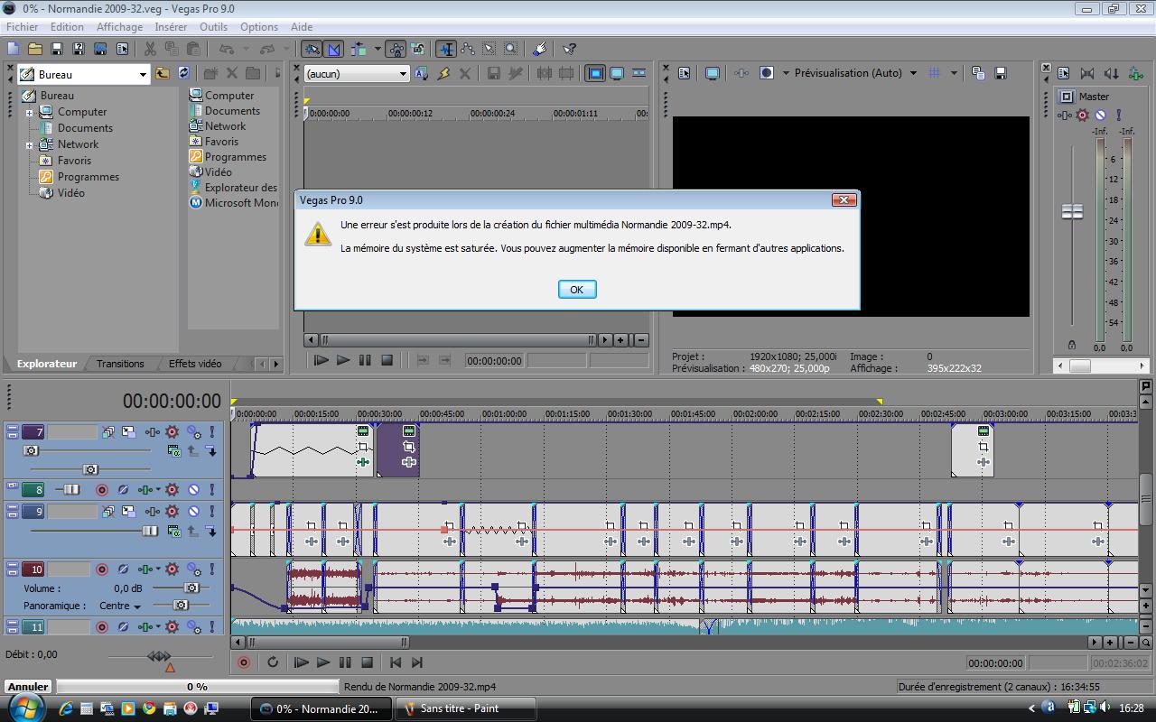Switch to the Transitions tab
The image size is (1156, 722).
pos(120,364)
